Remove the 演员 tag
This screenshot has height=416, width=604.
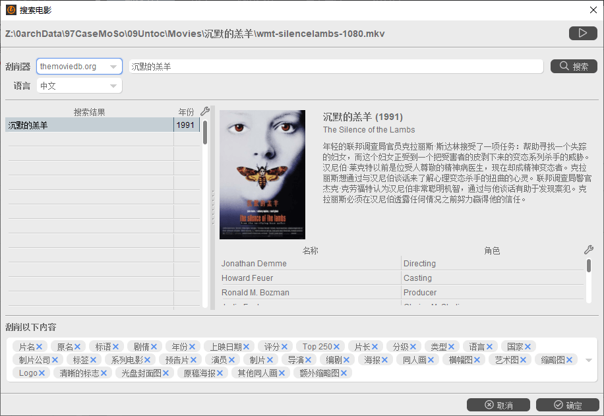231,360
